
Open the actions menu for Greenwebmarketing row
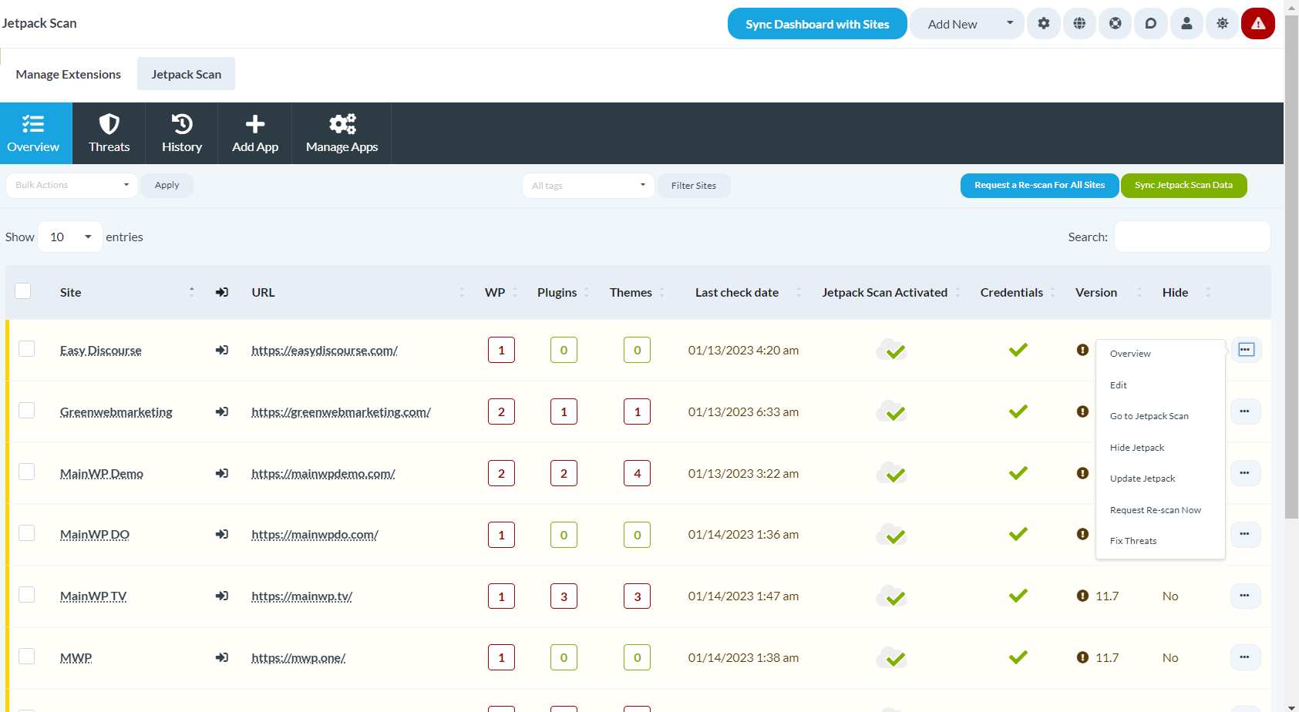point(1245,411)
